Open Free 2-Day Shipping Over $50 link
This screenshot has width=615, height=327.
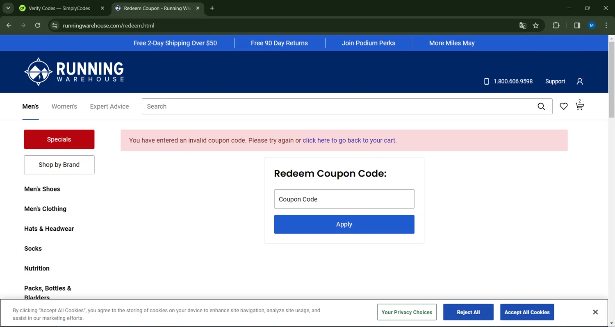pos(175,43)
